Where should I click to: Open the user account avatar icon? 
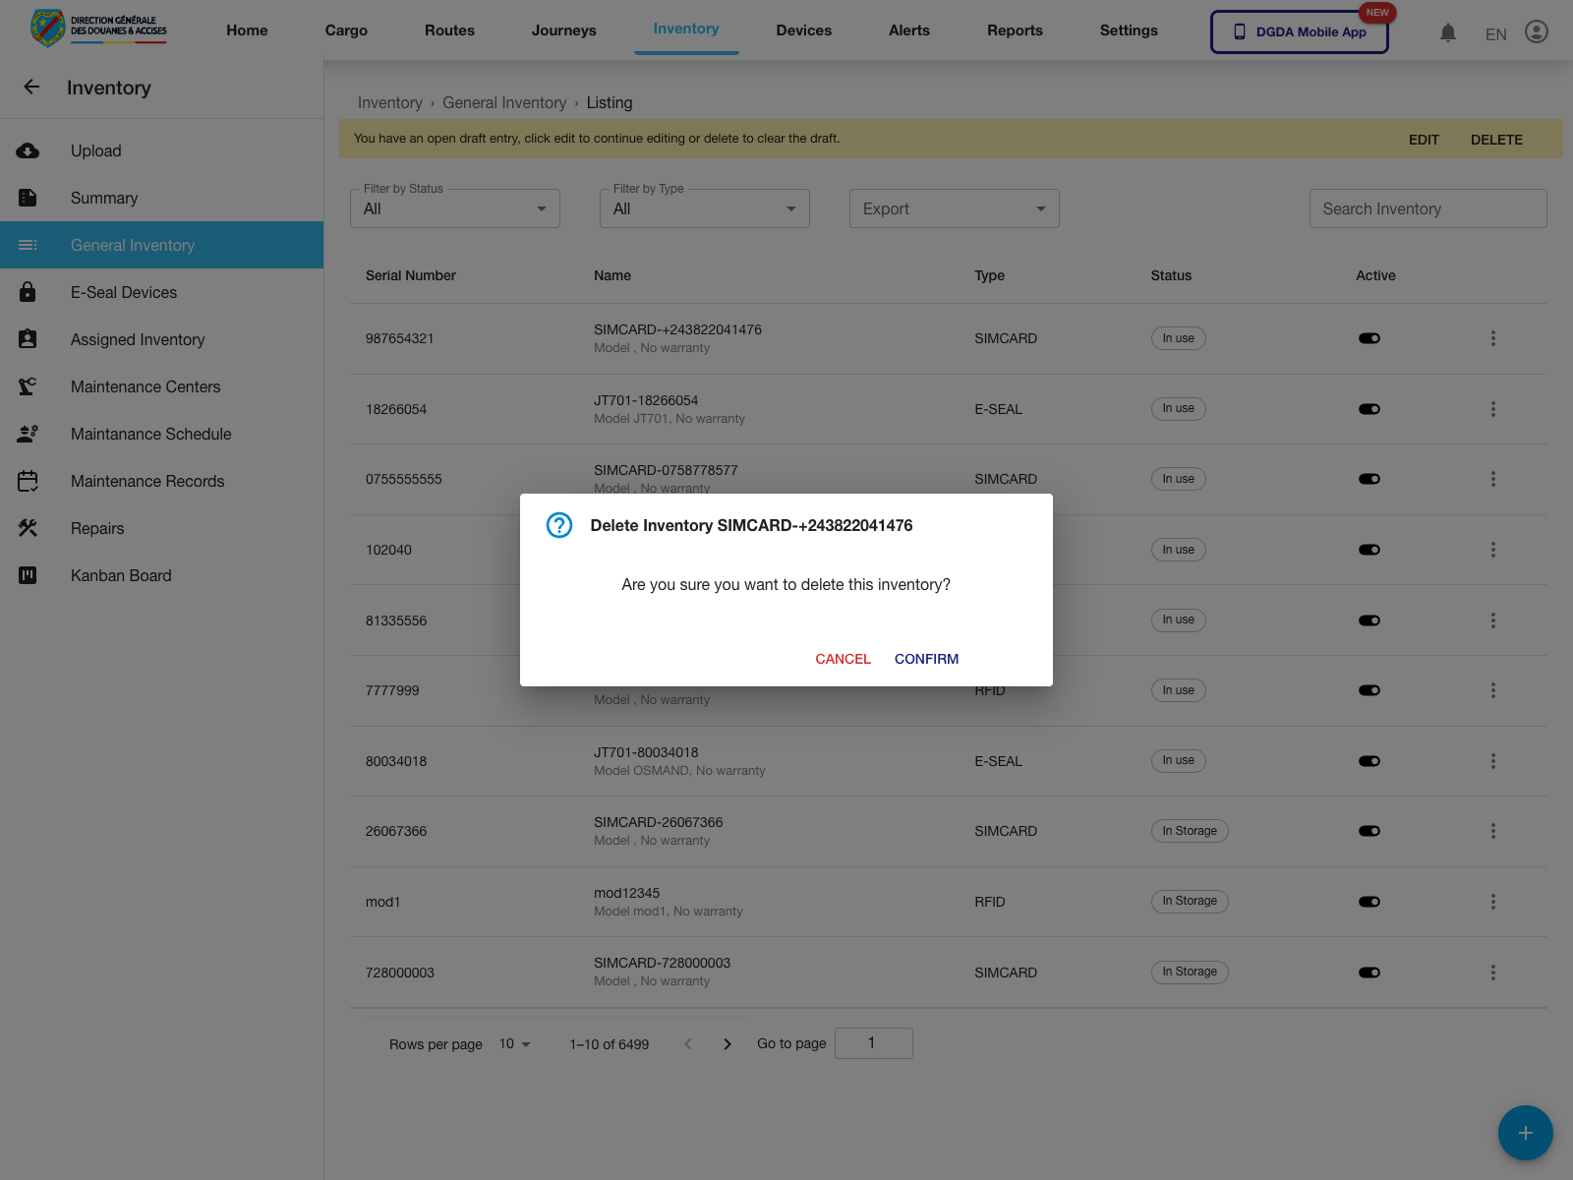[1536, 31]
